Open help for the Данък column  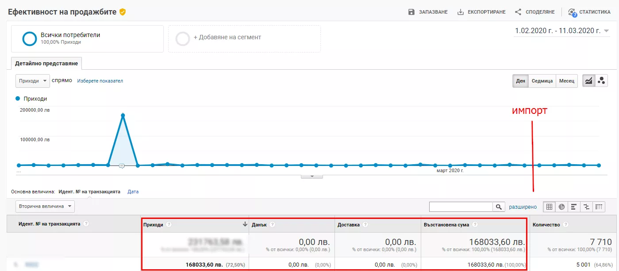(273, 225)
